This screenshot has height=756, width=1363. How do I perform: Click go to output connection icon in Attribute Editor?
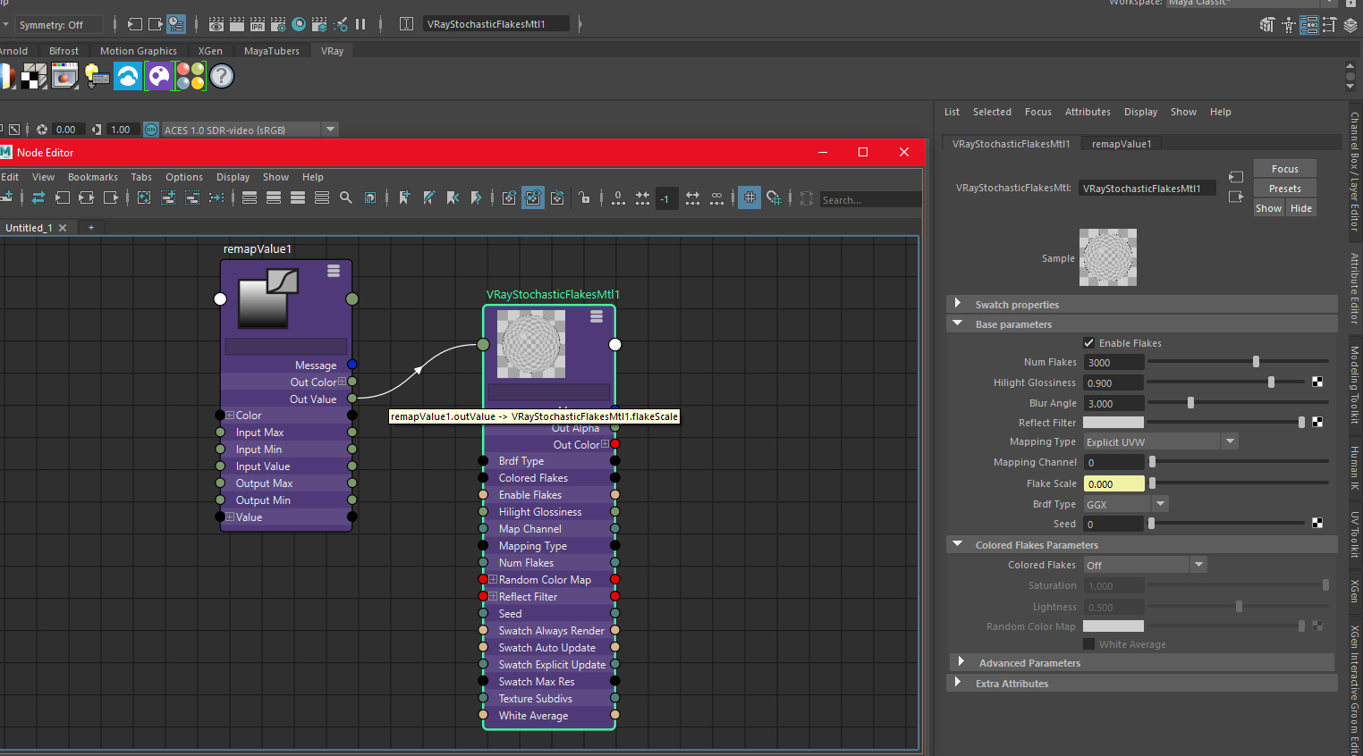click(x=1236, y=197)
